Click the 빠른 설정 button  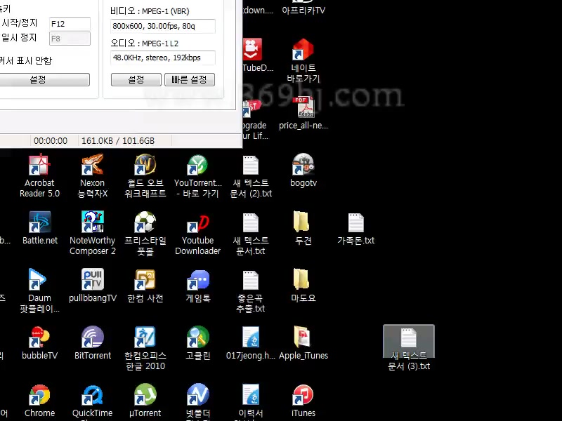pyautogui.click(x=189, y=80)
